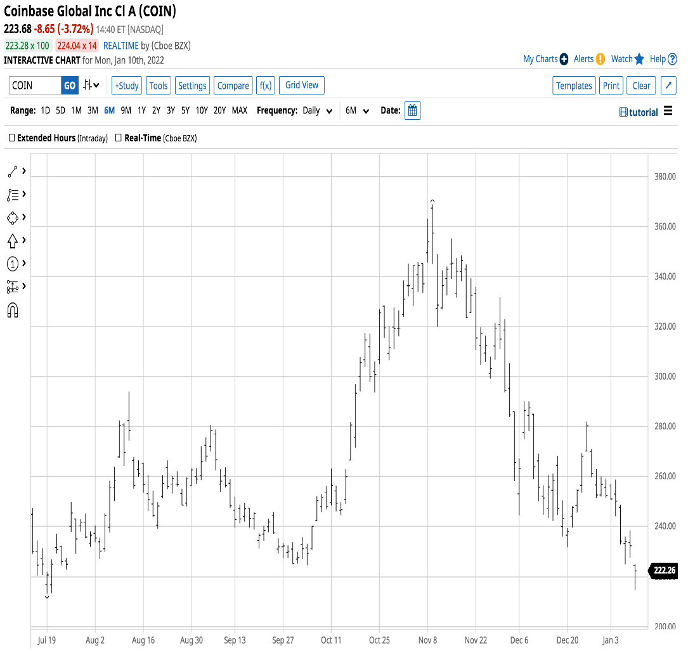The width and height of the screenshot is (688, 653).
Task: Select the shapes drawing tool
Action: pos(13,218)
